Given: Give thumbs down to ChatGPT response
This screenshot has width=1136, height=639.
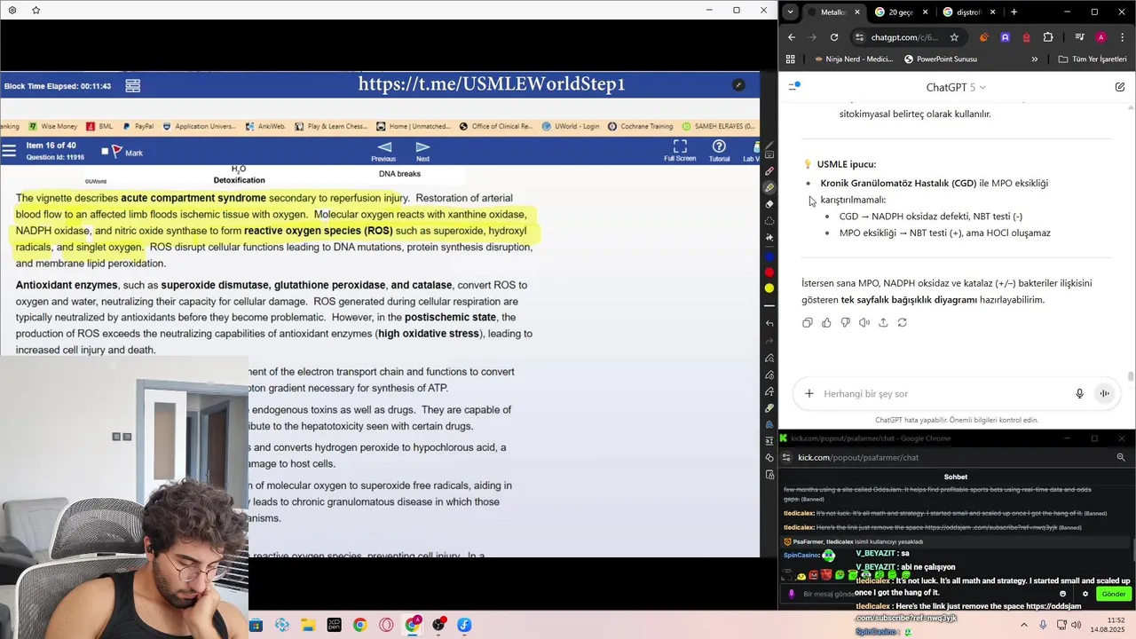Looking at the screenshot, I should coord(845,323).
